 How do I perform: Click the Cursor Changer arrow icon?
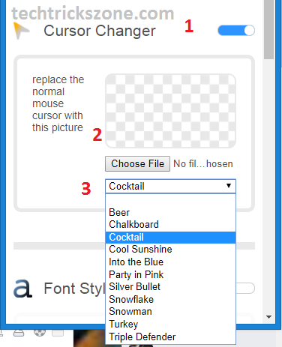tap(21, 31)
